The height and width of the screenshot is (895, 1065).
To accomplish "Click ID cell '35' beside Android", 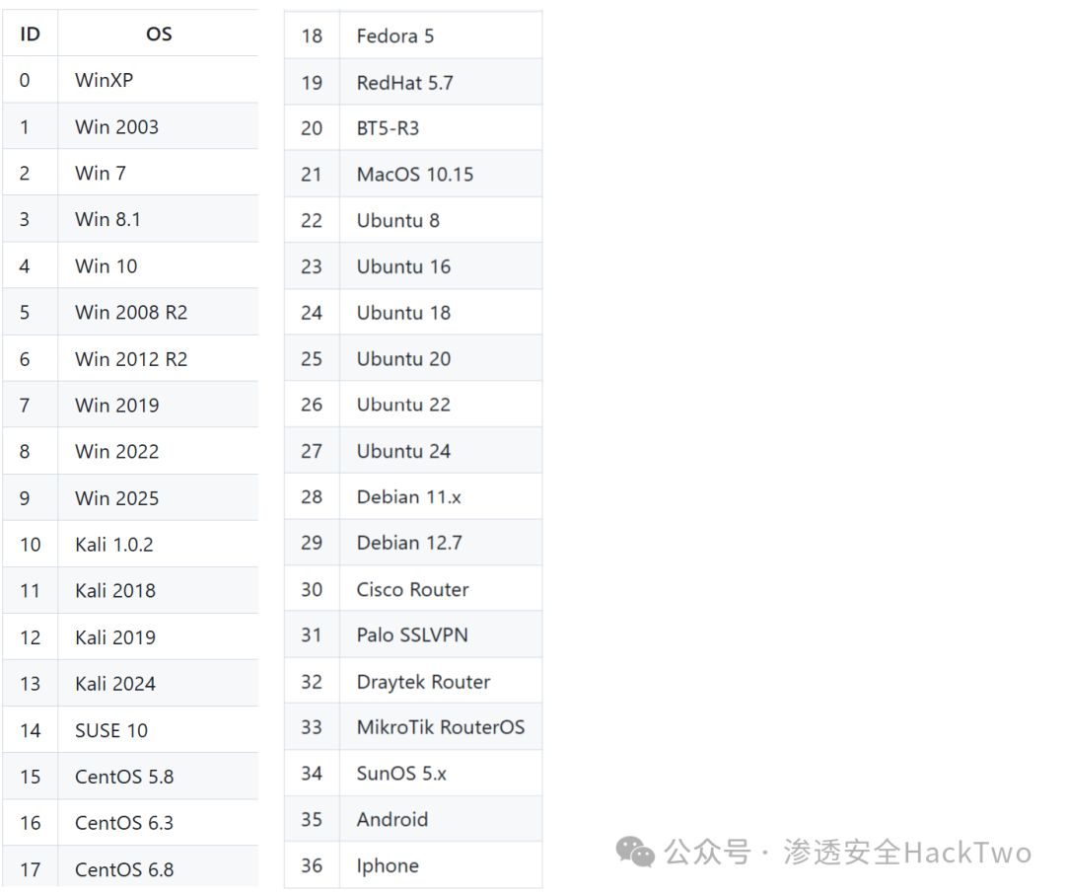I will [x=312, y=820].
